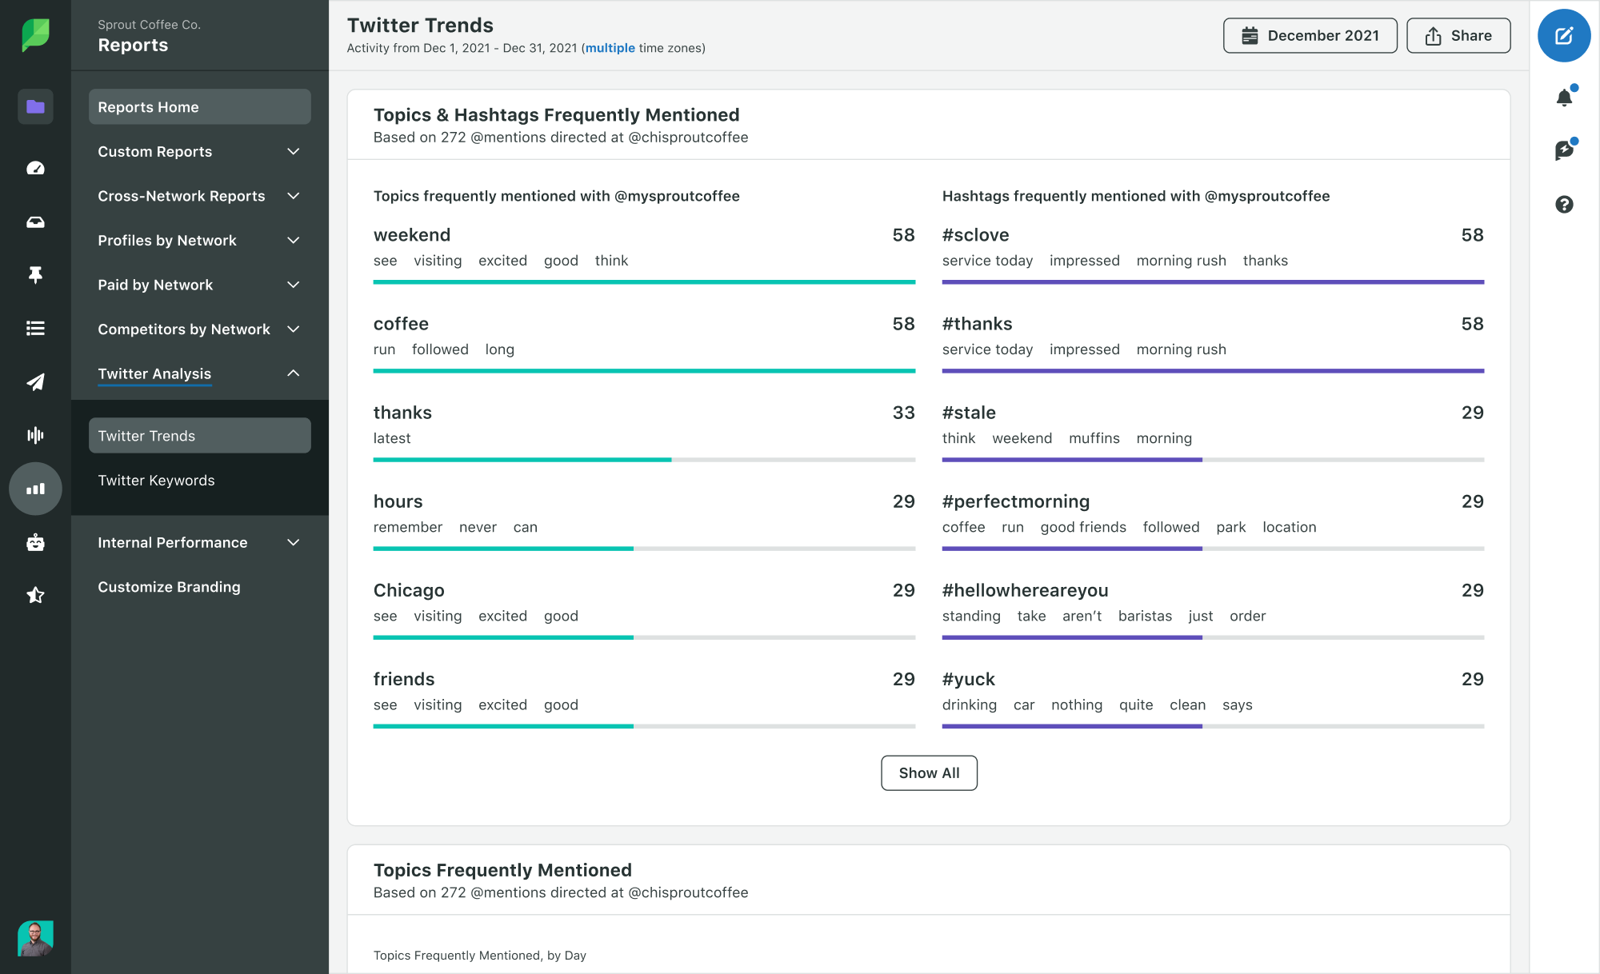
Task: Scroll down to Topics Frequently Mentioned section
Action: [504, 870]
